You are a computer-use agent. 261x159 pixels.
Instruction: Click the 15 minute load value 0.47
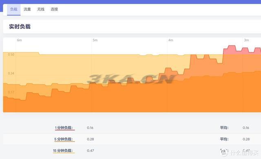tap(91, 151)
